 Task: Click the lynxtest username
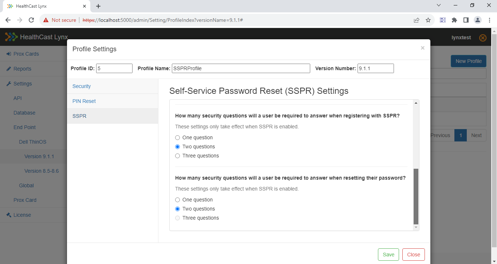point(461,37)
